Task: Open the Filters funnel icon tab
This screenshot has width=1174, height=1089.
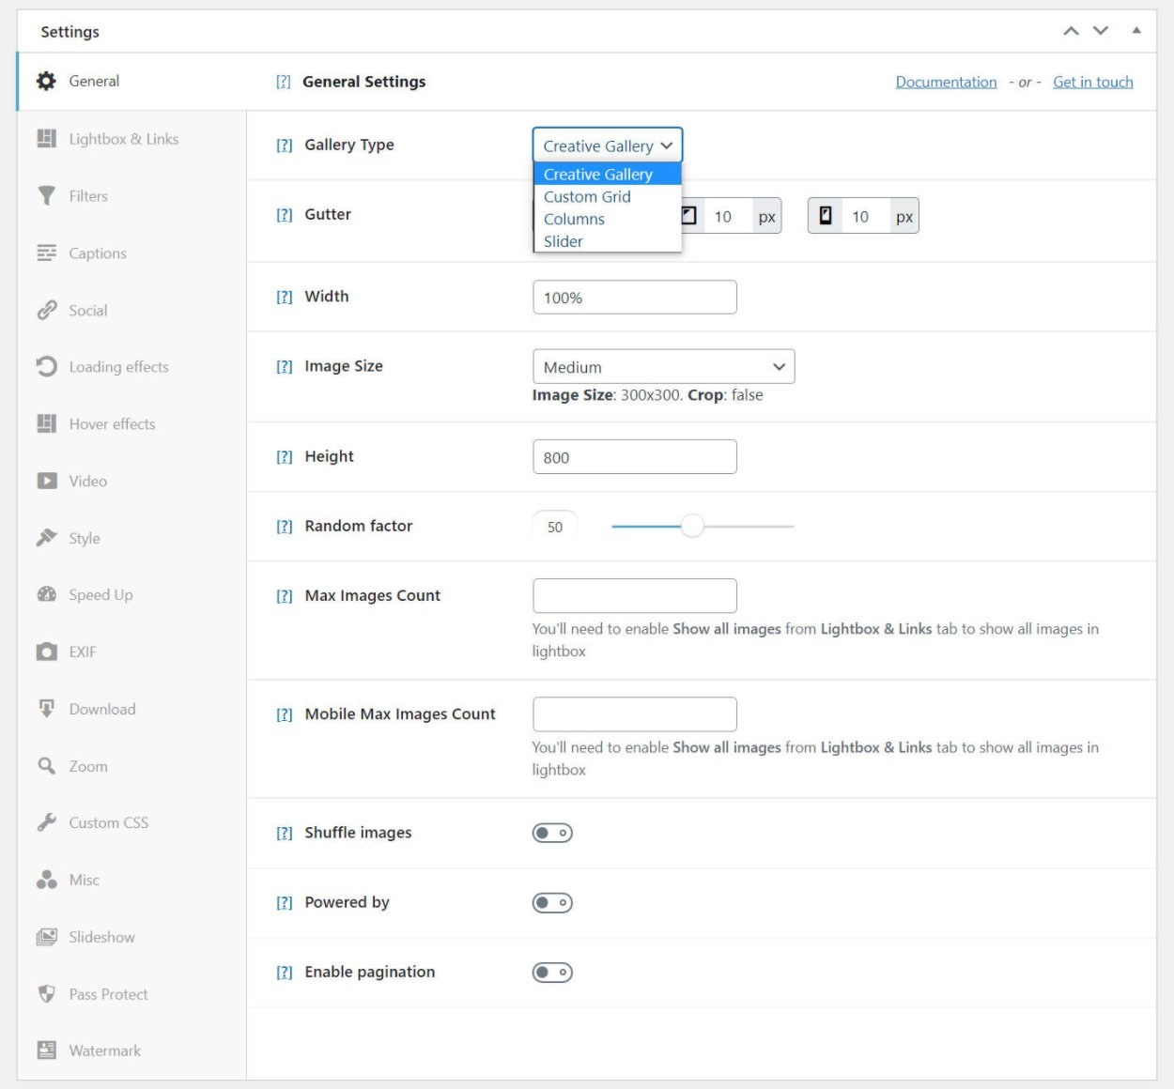Action: tap(46, 195)
